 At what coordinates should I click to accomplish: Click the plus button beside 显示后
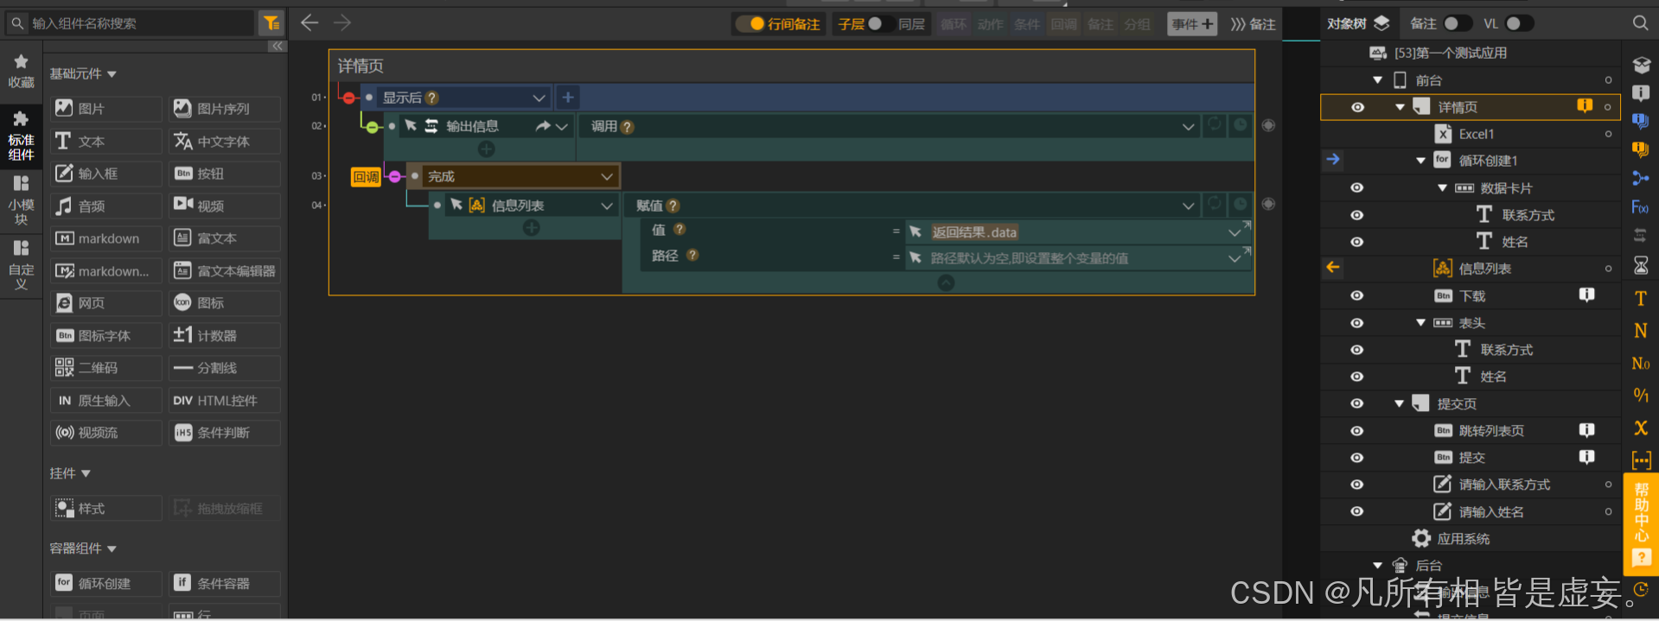tap(568, 98)
